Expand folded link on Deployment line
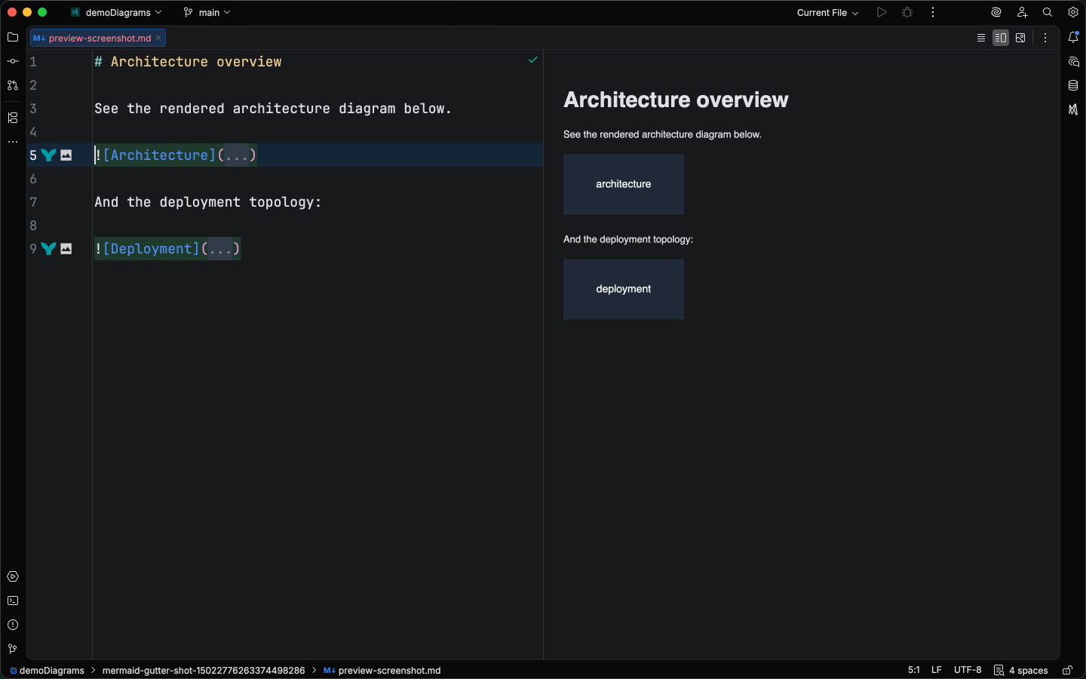The width and height of the screenshot is (1086, 679). point(220,248)
